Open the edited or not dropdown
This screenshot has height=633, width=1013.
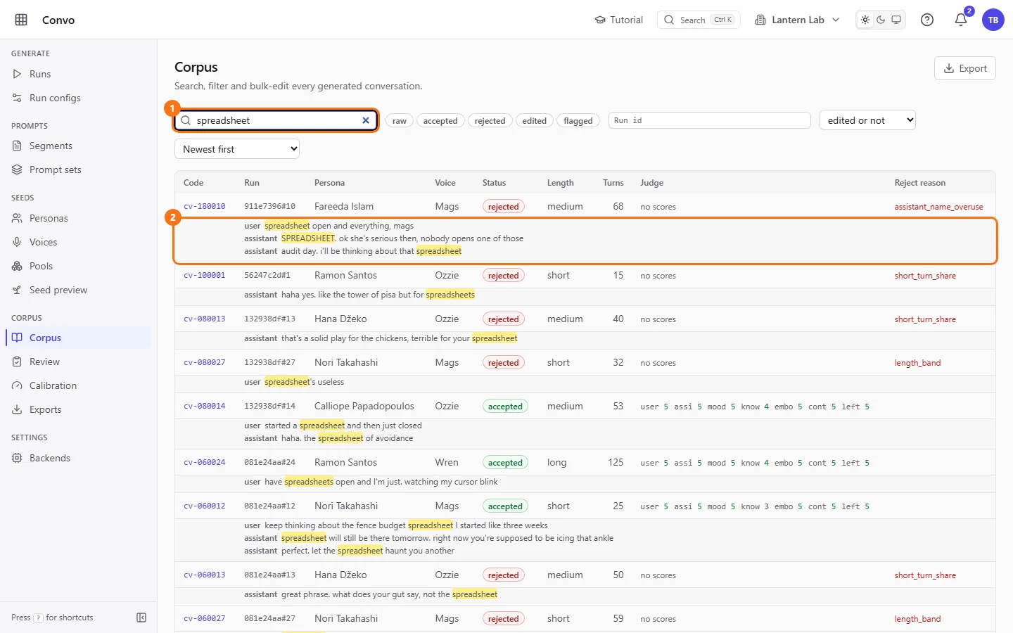[867, 120]
